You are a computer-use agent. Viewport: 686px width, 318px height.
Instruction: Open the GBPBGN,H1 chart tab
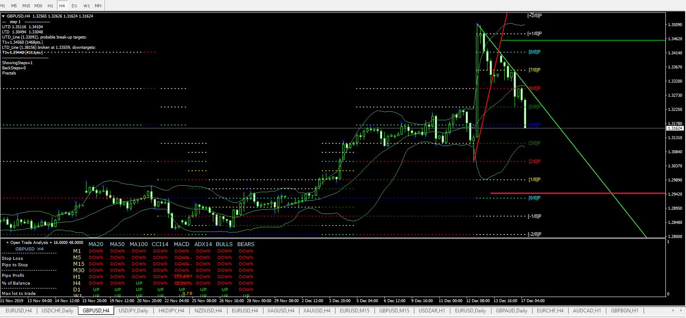click(624, 311)
